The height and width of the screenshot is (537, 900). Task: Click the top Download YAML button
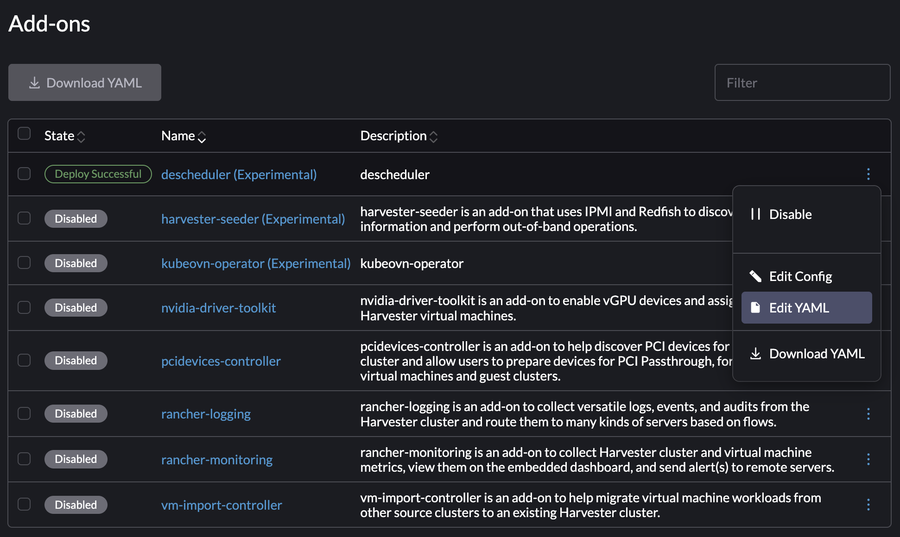85,82
